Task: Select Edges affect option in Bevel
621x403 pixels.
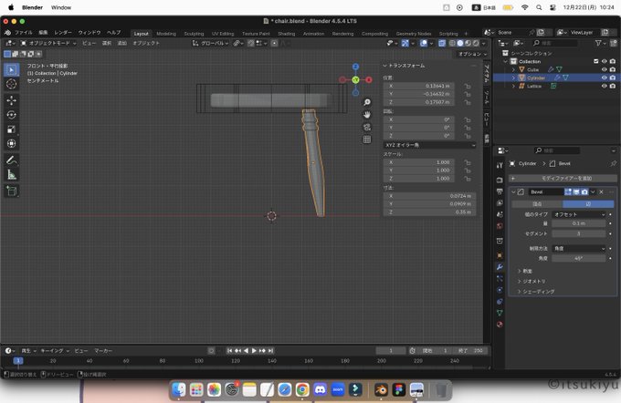Action: (x=588, y=204)
